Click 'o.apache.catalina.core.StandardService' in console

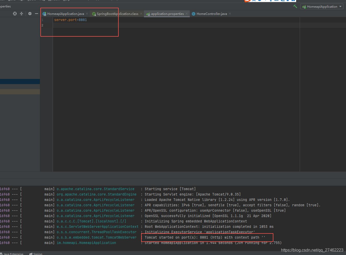(95, 189)
